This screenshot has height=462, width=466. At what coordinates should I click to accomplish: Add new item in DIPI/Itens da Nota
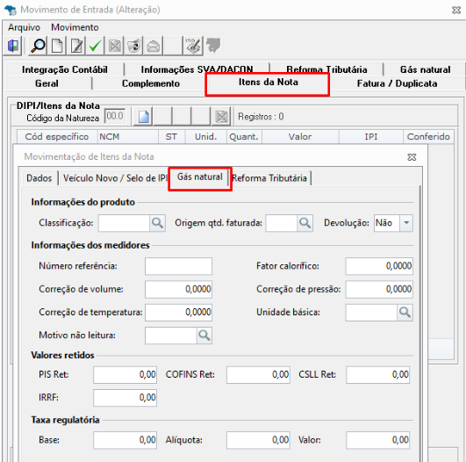pos(144,116)
